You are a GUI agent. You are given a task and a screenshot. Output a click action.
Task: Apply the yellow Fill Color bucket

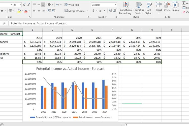click(x=19, y=11)
